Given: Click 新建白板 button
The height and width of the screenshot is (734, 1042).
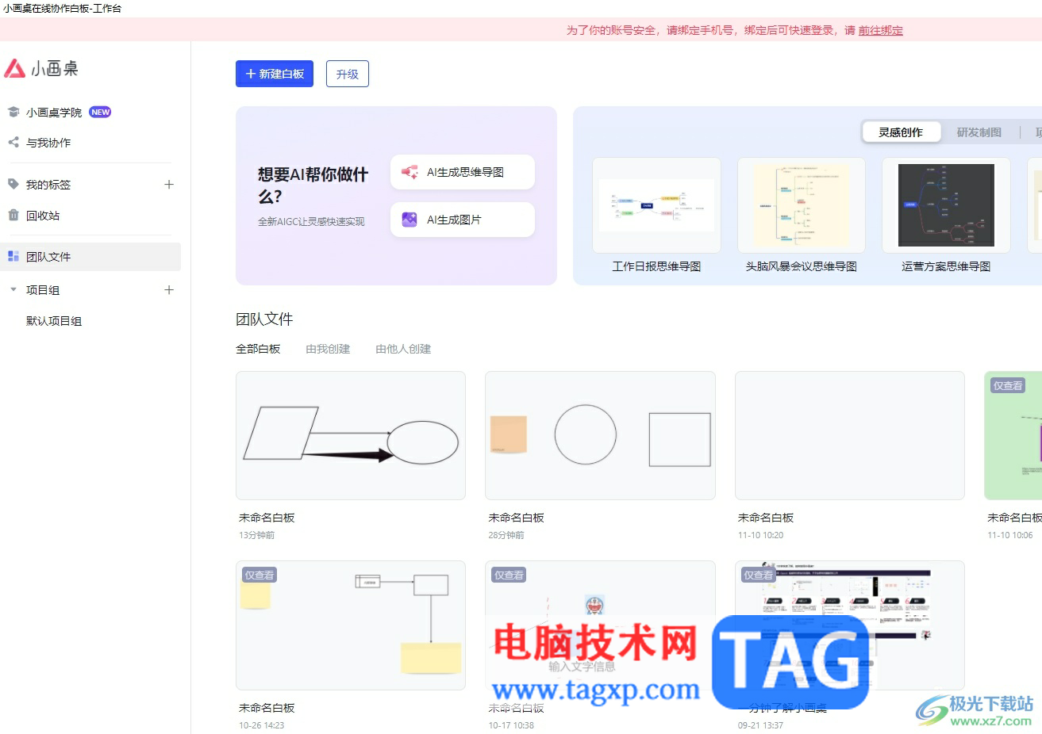Looking at the screenshot, I should (x=275, y=74).
